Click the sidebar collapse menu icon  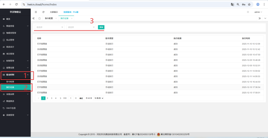[x=36, y=12]
